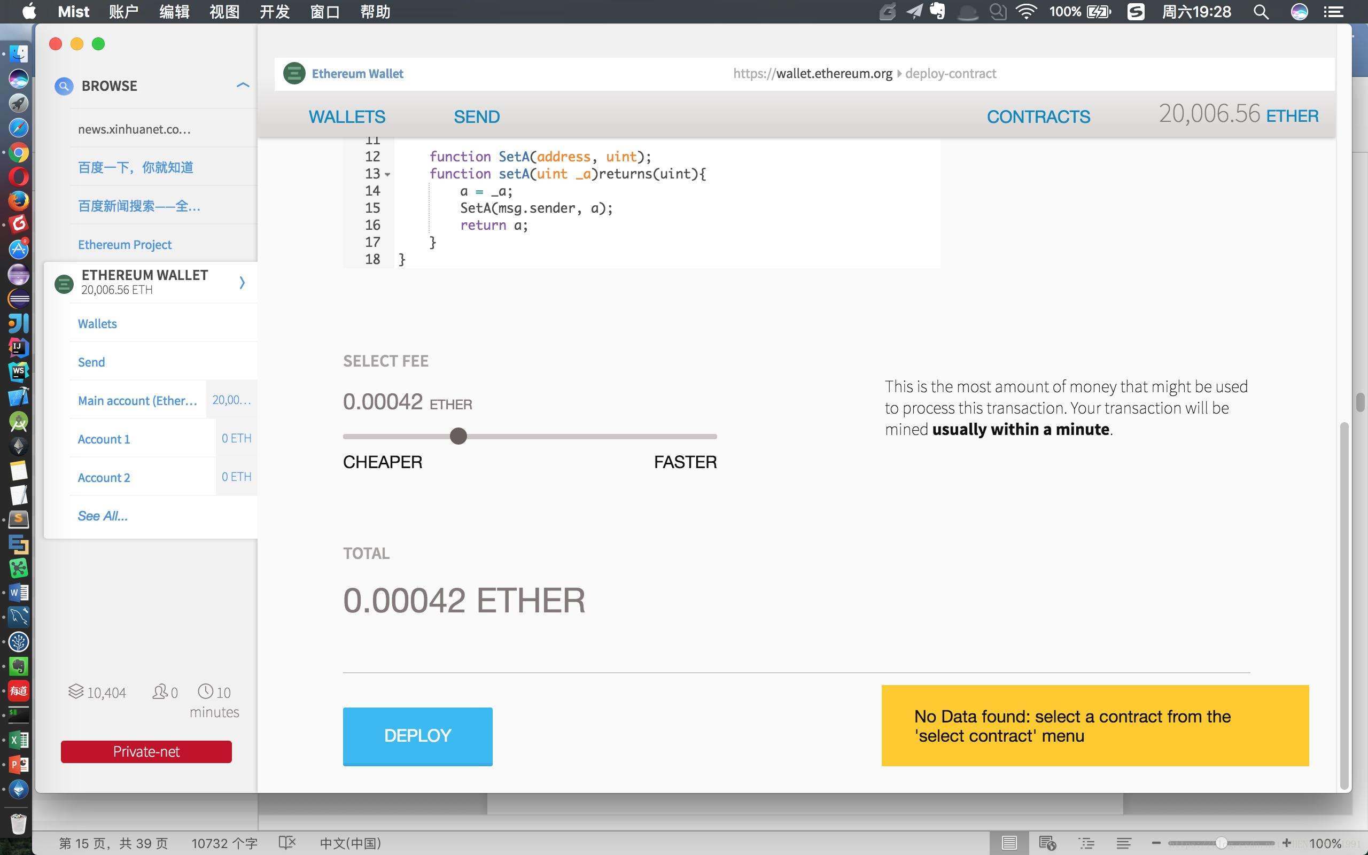Open Safari compass icon in dock
This screenshot has height=855, width=1368.
pos(19,127)
